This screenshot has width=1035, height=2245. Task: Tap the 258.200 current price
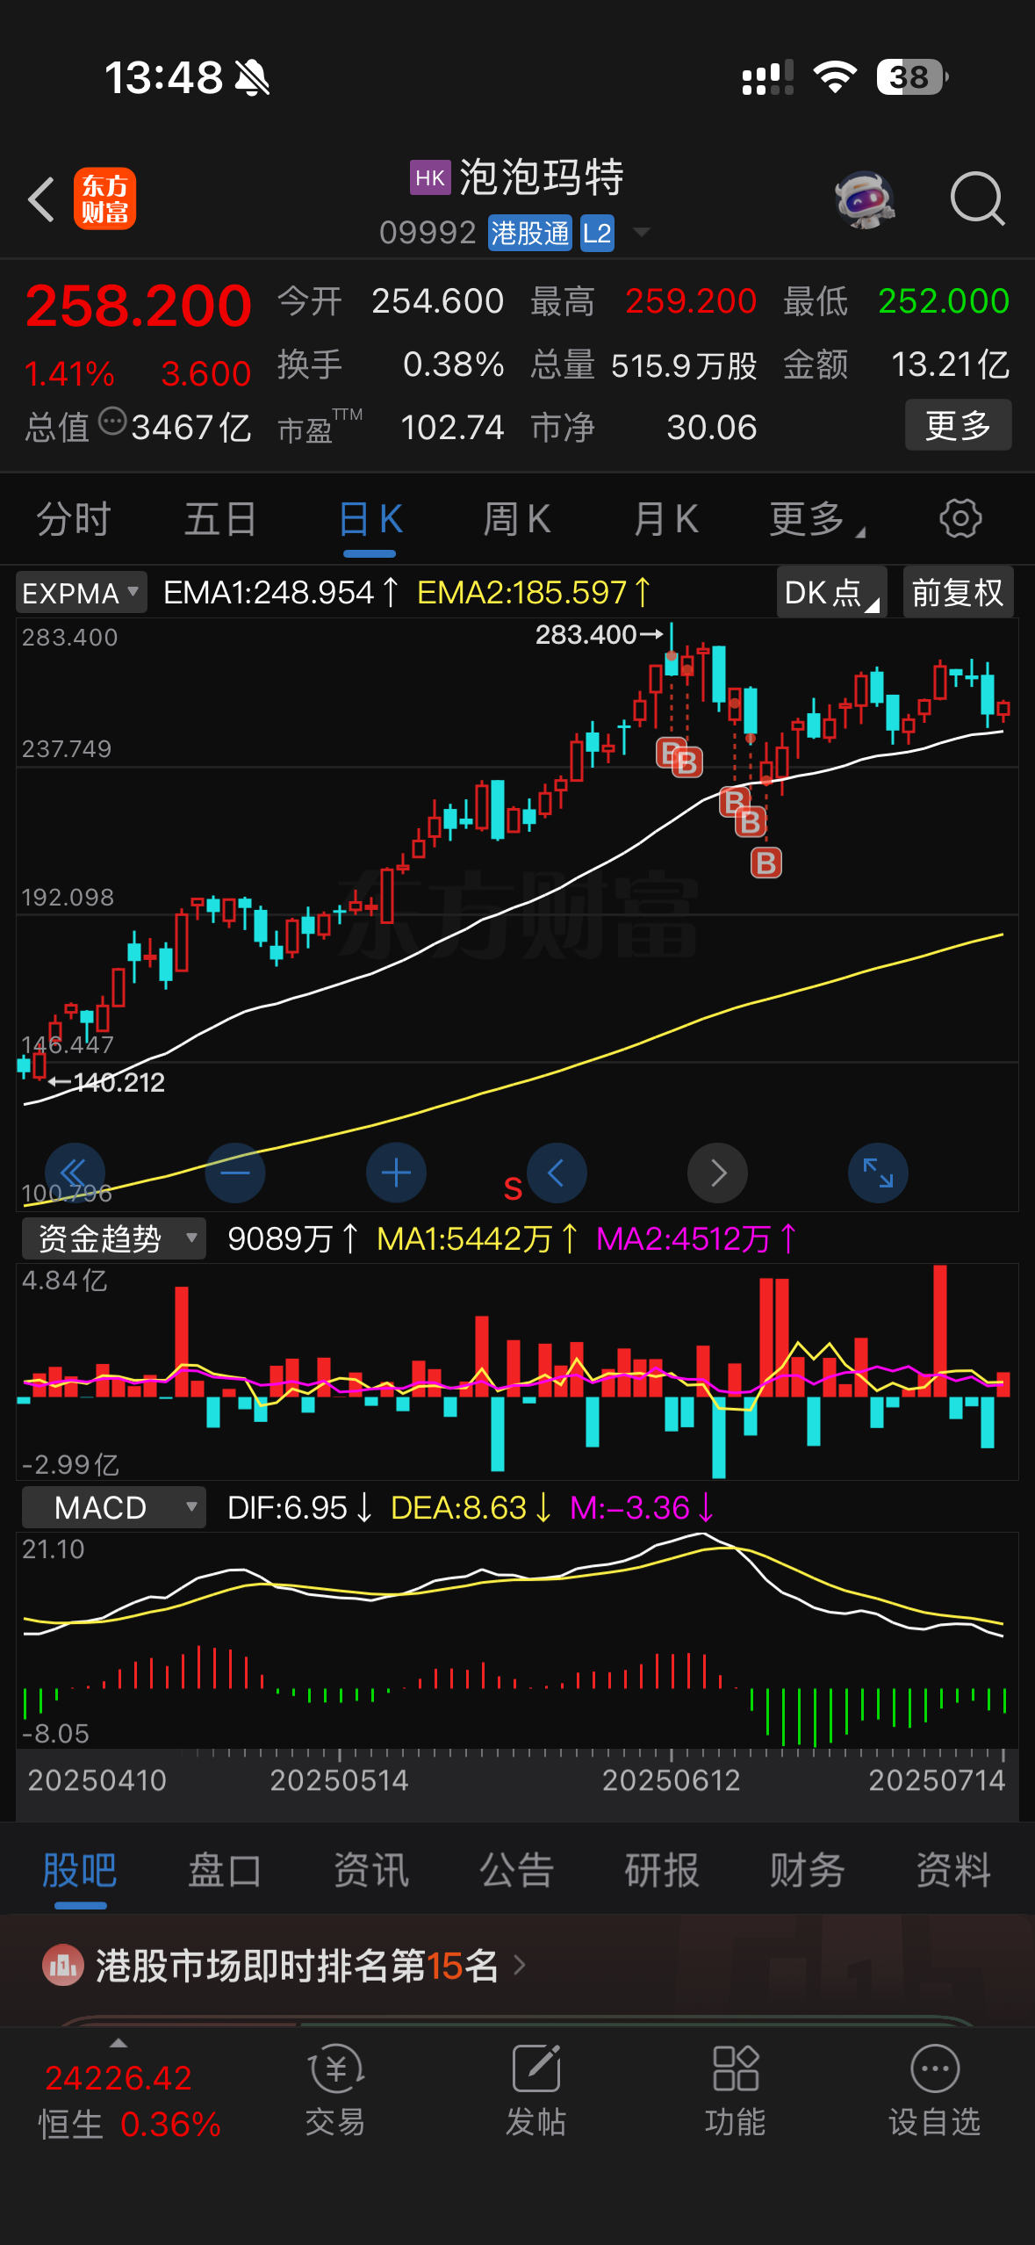(x=139, y=305)
